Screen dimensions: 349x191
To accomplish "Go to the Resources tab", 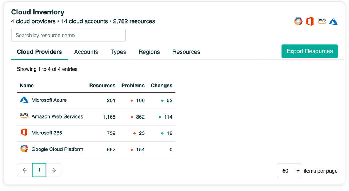I will click(186, 52).
